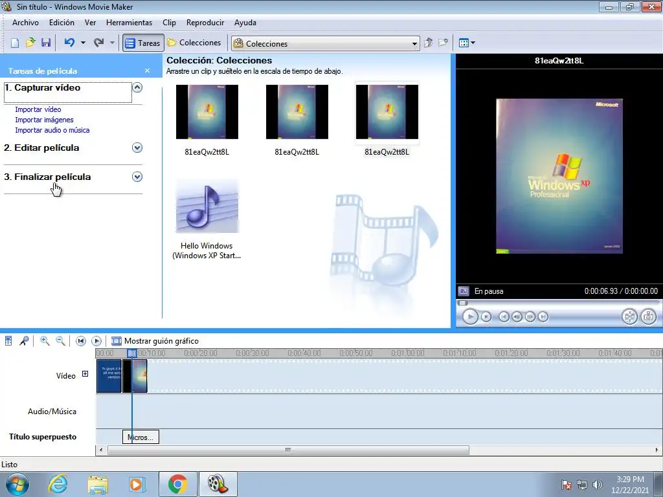This screenshot has width=663, height=497.
Task: Switch to Google Chrome on the taskbar
Action: [177, 484]
